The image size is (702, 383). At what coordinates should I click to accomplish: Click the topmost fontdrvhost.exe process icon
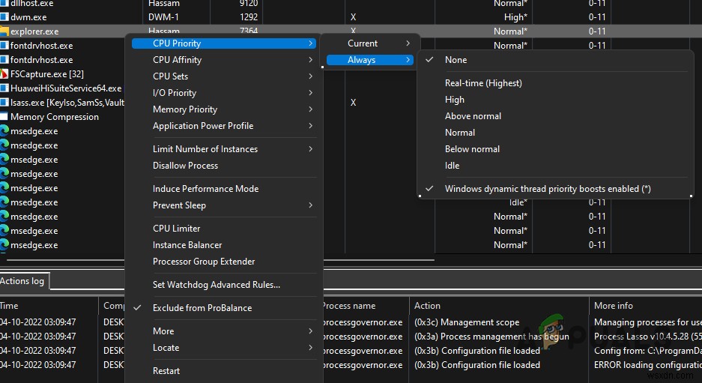coord(4,46)
